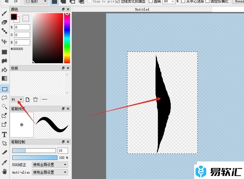
Task: Float the 笔刷控制 brush control panel
Action: 63,142
